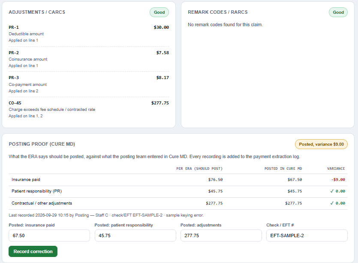
Task: Focus the Posted: adjustments field
Action: click(x=221, y=235)
